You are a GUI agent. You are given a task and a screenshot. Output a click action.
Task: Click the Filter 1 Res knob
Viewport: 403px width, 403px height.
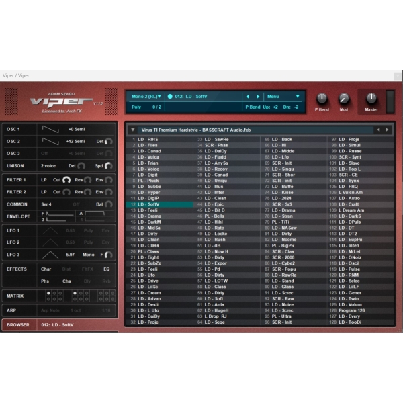[x=87, y=180]
